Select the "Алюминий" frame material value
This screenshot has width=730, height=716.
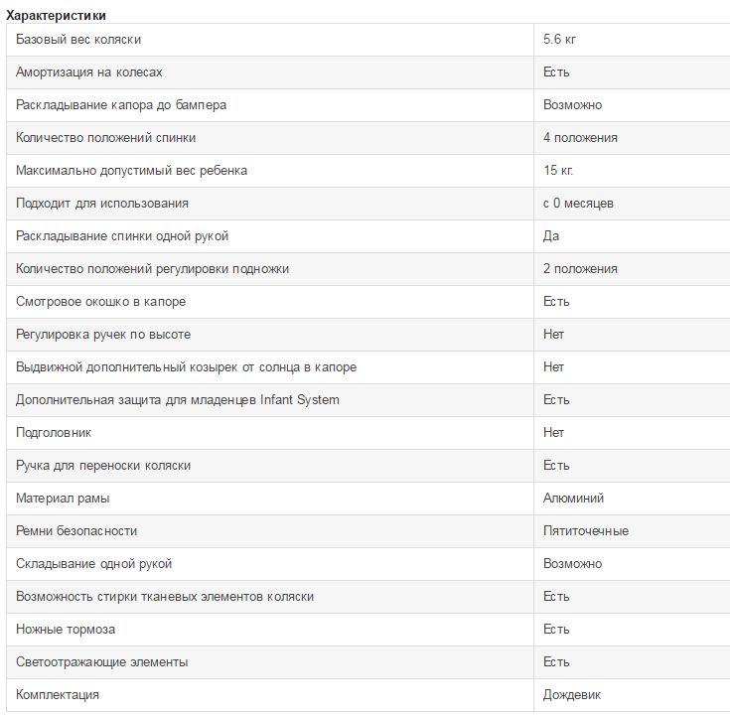coord(573,499)
